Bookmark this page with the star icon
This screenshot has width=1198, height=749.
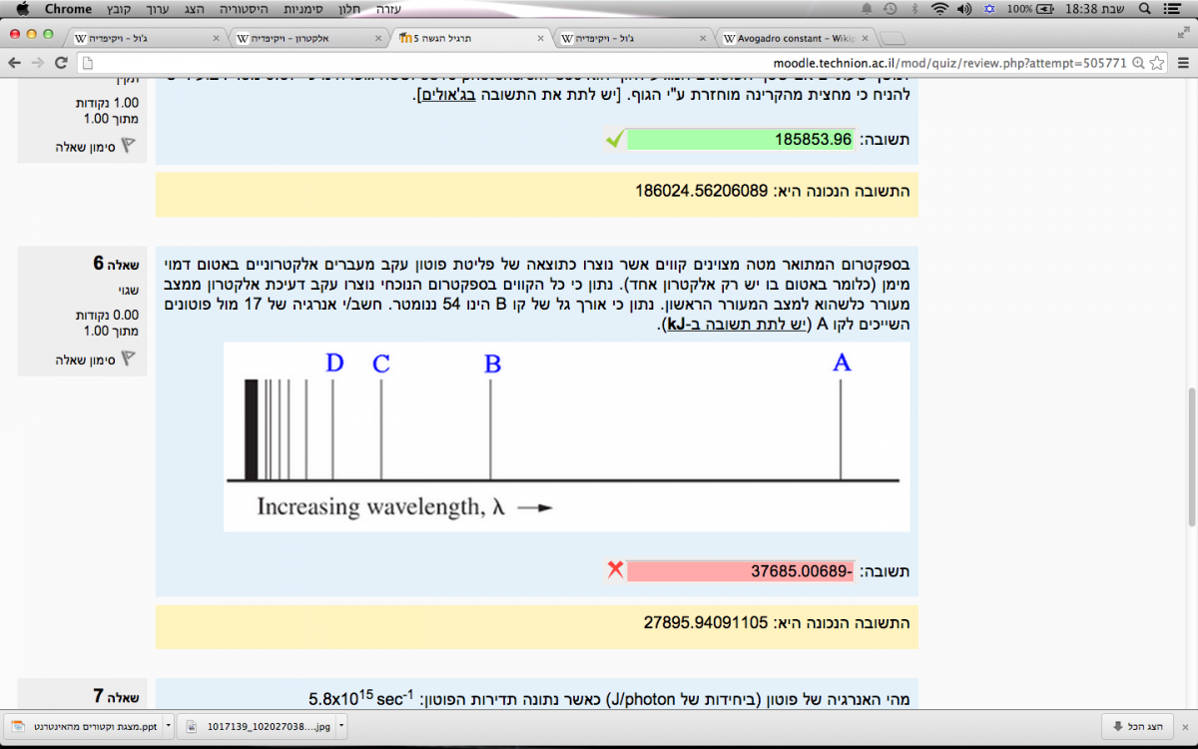(1156, 62)
